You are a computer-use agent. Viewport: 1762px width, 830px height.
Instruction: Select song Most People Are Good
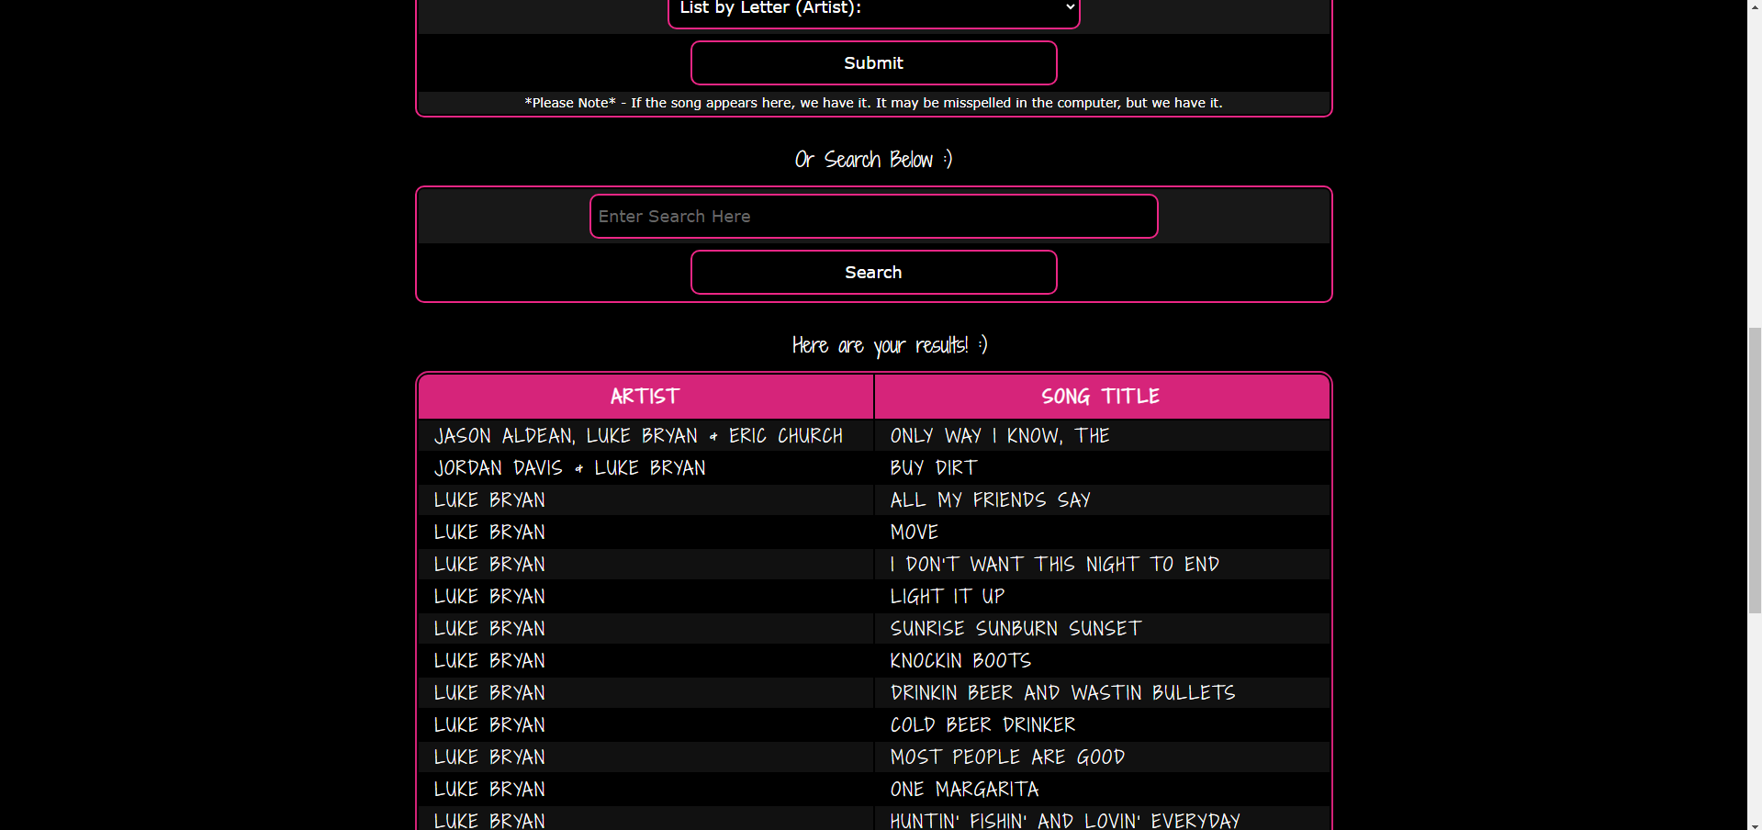1007,757
